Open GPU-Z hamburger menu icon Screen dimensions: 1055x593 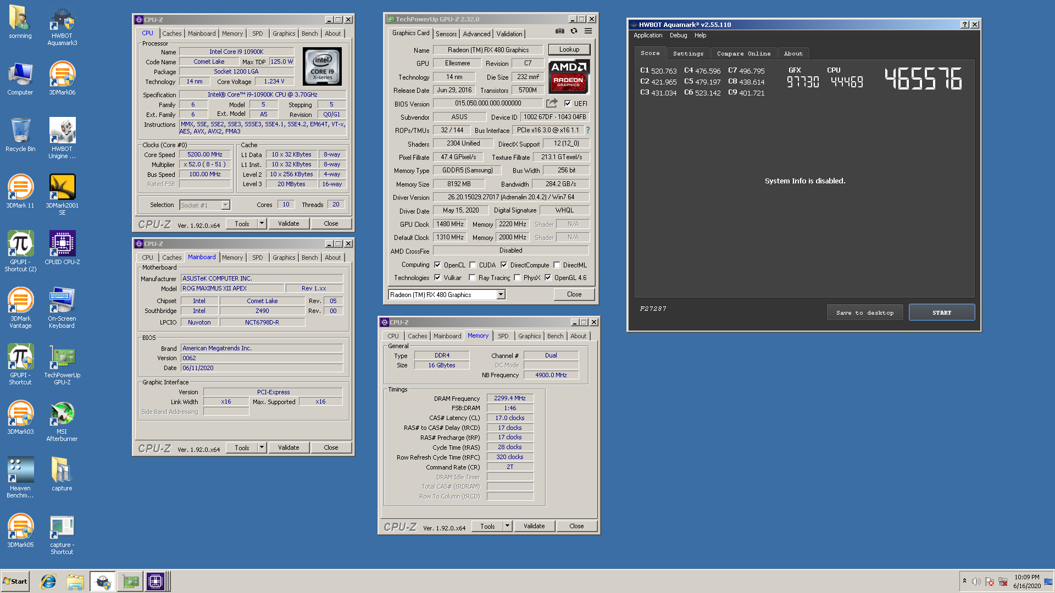588,31
